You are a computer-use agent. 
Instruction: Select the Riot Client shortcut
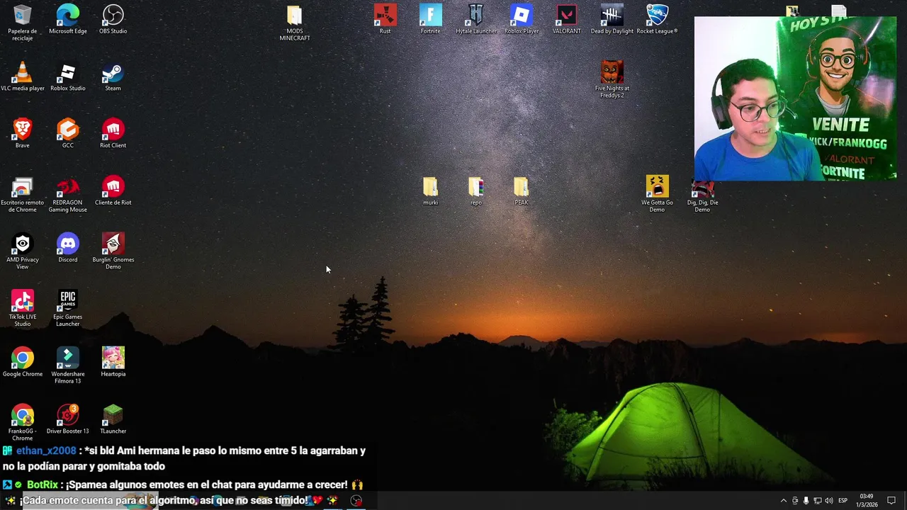pyautogui.click(x=113, y=133)
